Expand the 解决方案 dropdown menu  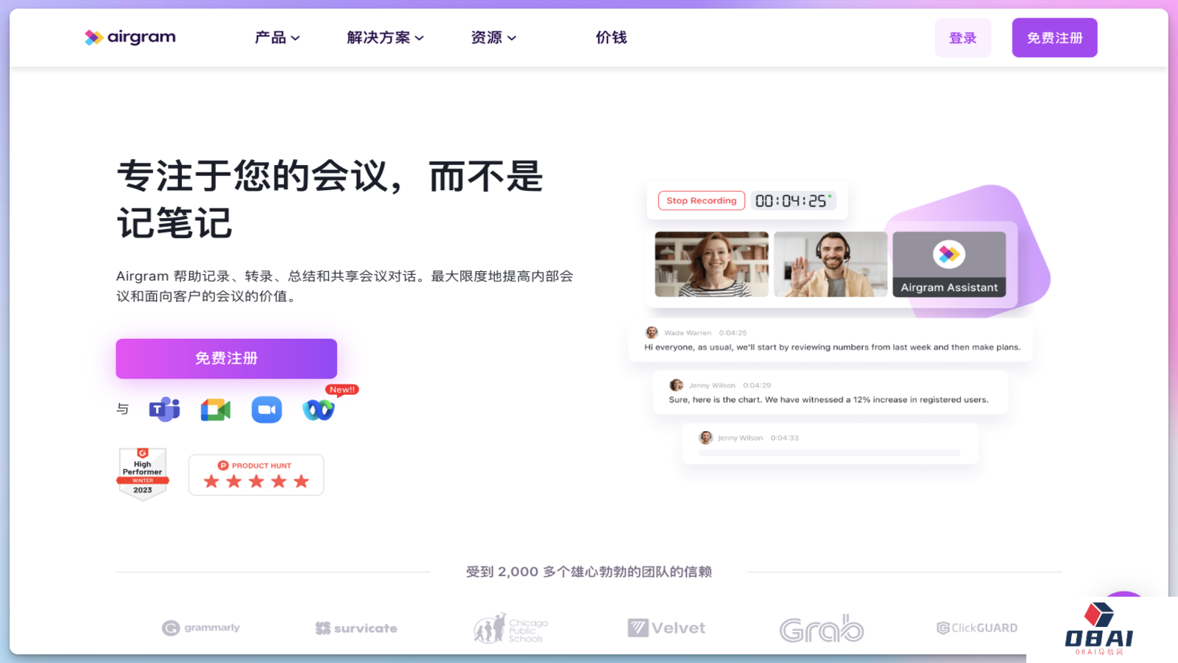[385, 38]
